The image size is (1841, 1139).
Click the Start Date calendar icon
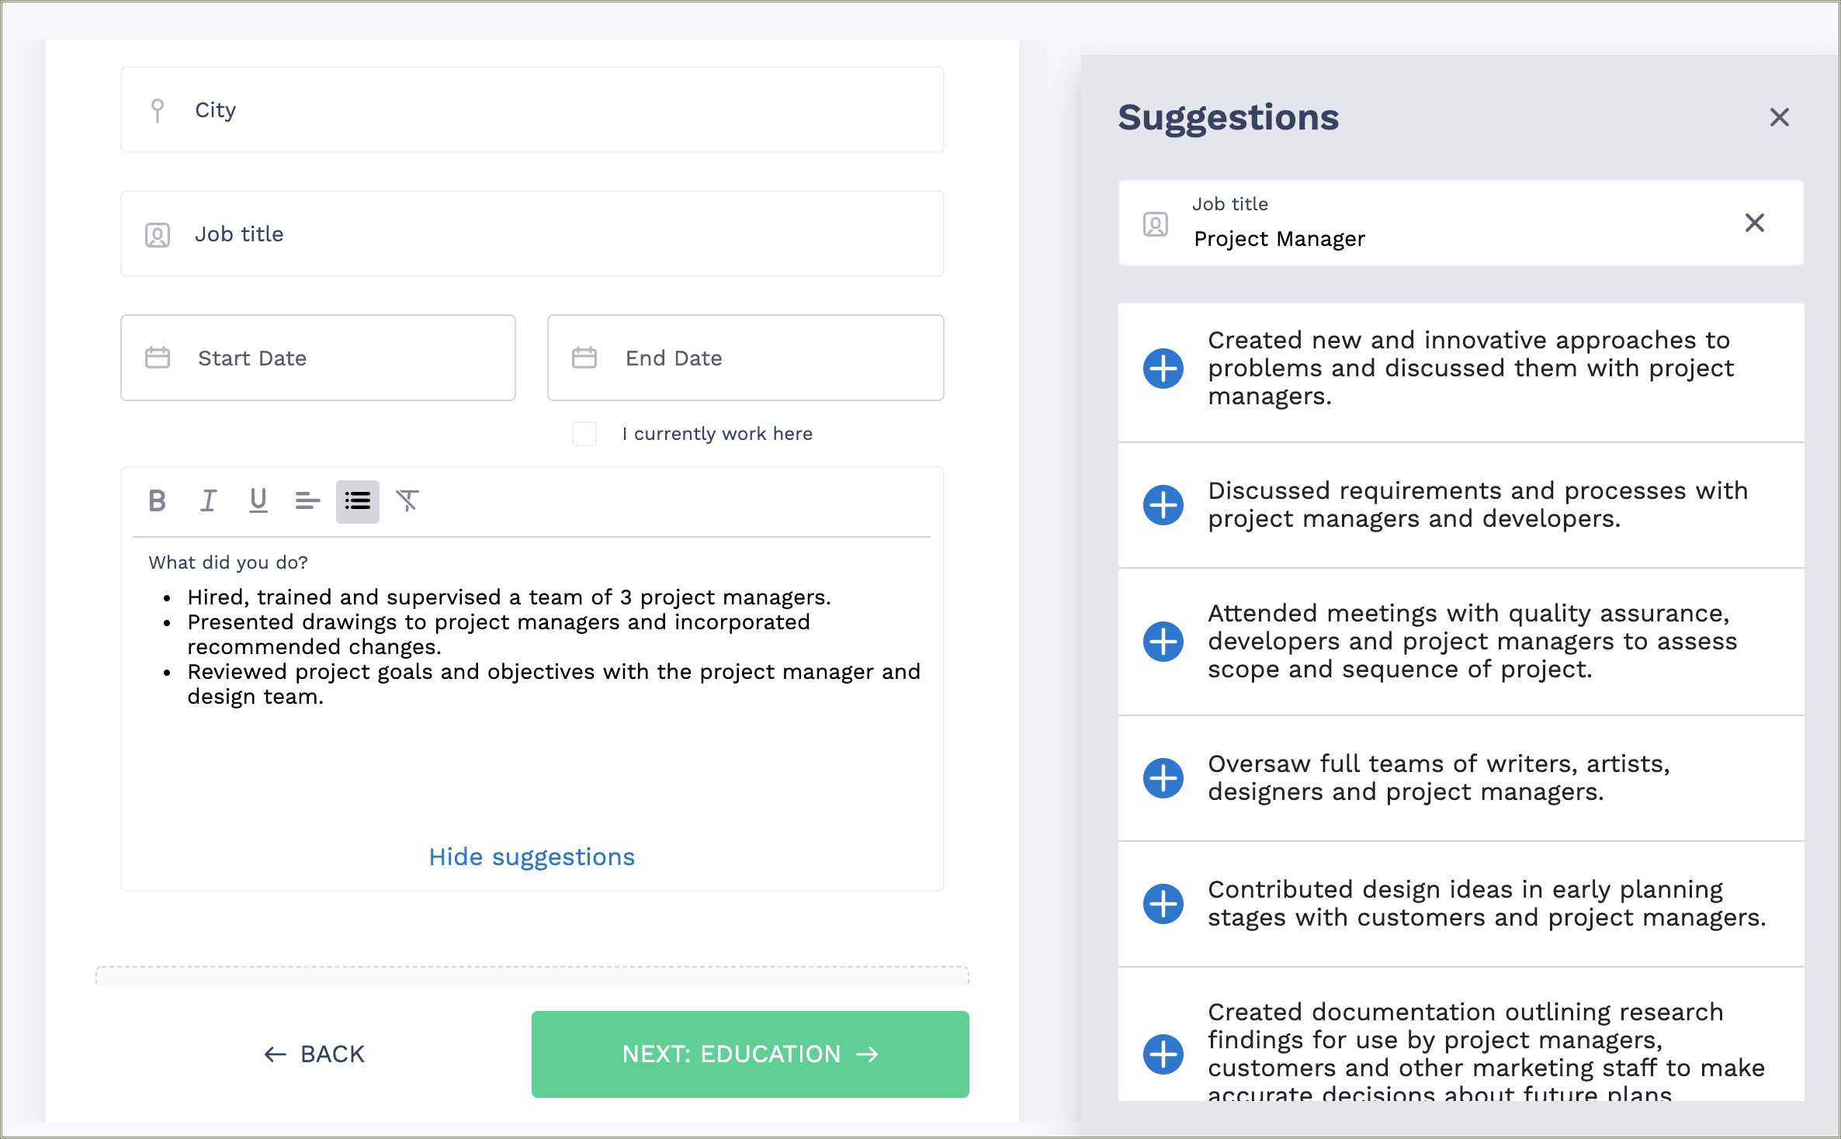tap(159, 358)
